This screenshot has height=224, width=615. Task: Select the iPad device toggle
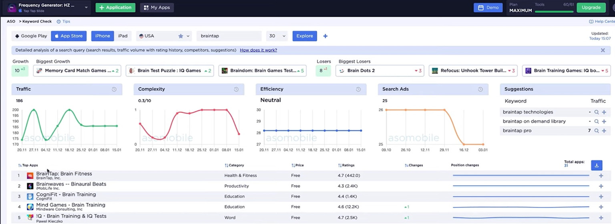[123, 36]
